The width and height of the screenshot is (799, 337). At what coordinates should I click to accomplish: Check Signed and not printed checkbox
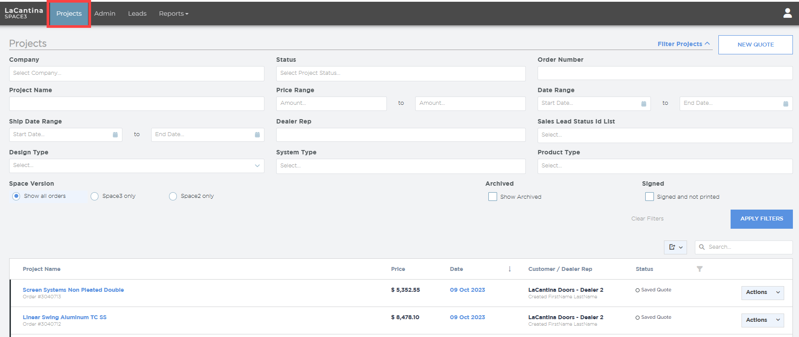[x=650, y=197]
